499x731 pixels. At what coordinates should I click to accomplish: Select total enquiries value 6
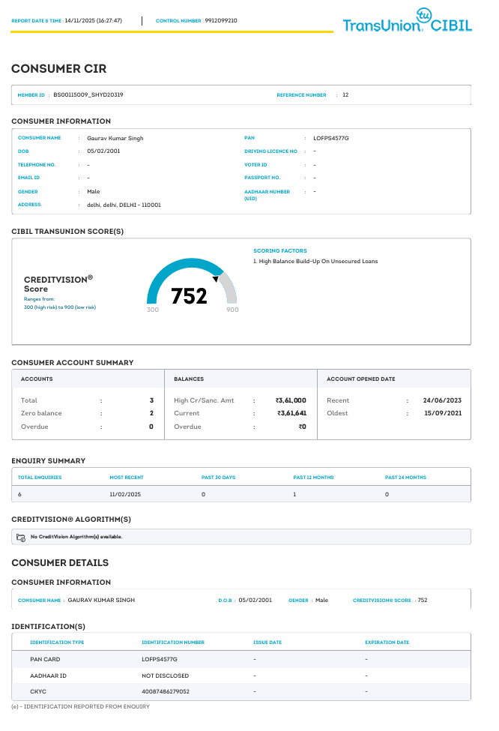tap(19, 494)
